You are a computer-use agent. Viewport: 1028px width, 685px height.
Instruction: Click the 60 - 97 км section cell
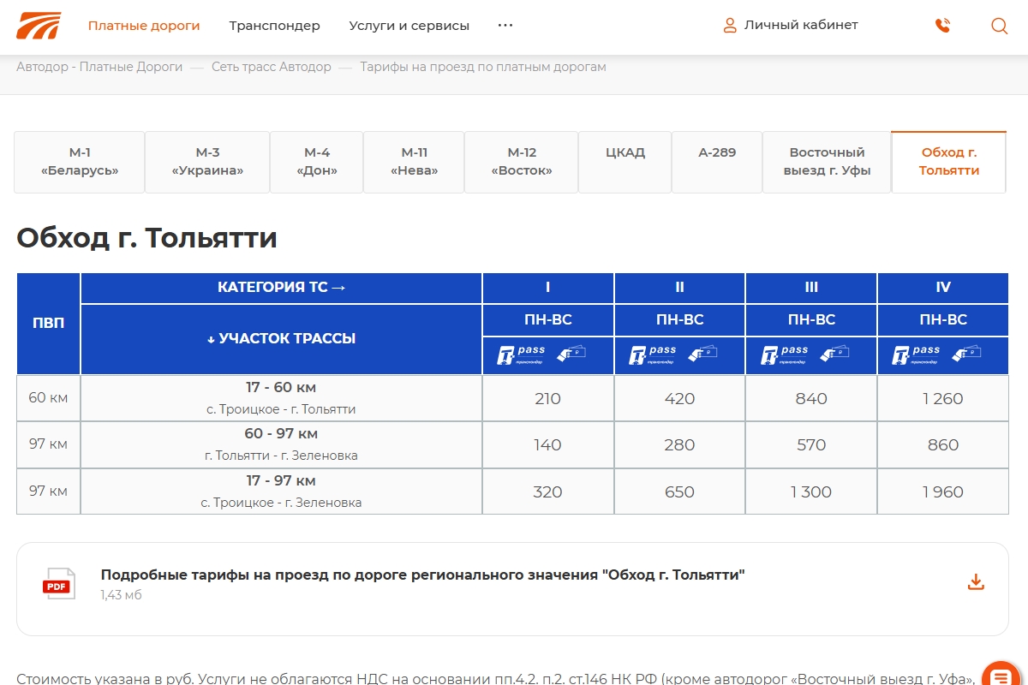pos(281,444)
